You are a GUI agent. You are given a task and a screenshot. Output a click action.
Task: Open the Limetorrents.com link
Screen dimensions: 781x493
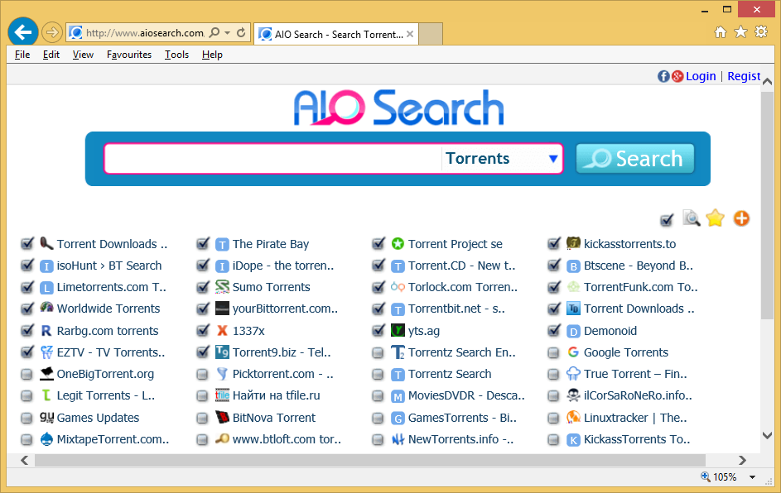click(112, 287)
